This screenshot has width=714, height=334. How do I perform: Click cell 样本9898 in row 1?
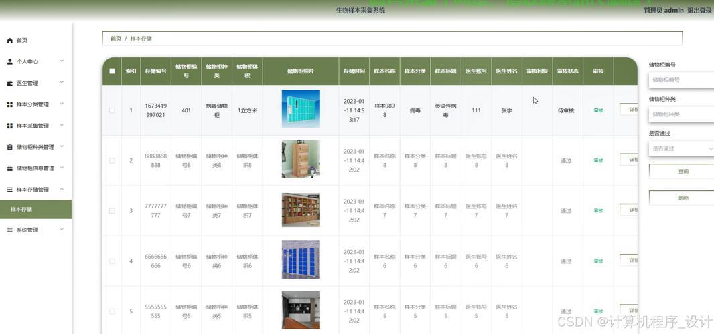point(384,110)
